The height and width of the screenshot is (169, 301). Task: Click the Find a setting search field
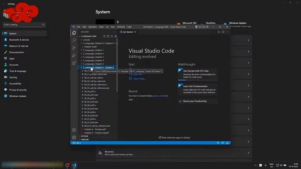[x=24, y=25]
